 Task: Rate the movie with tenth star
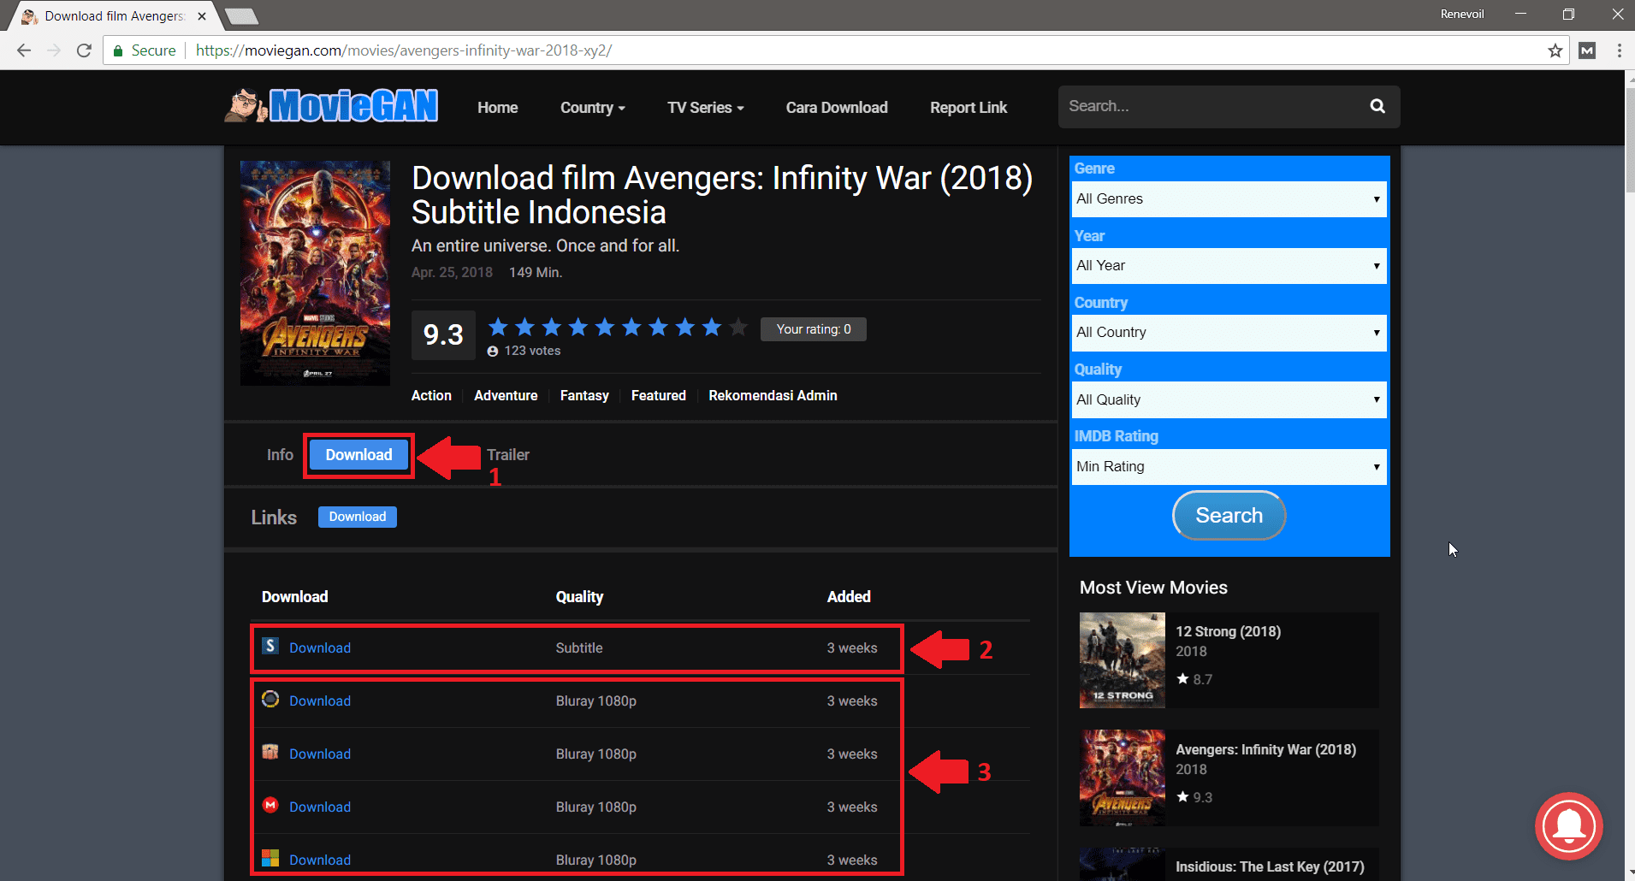point(738,327)
